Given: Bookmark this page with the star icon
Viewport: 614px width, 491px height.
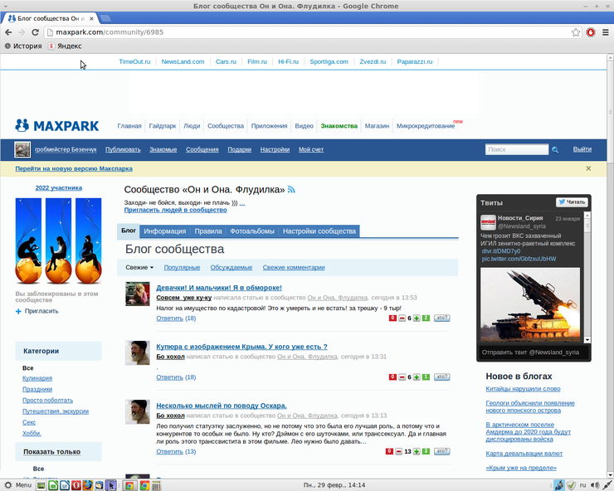Looking at the screenshot, I should coord(576,32).
